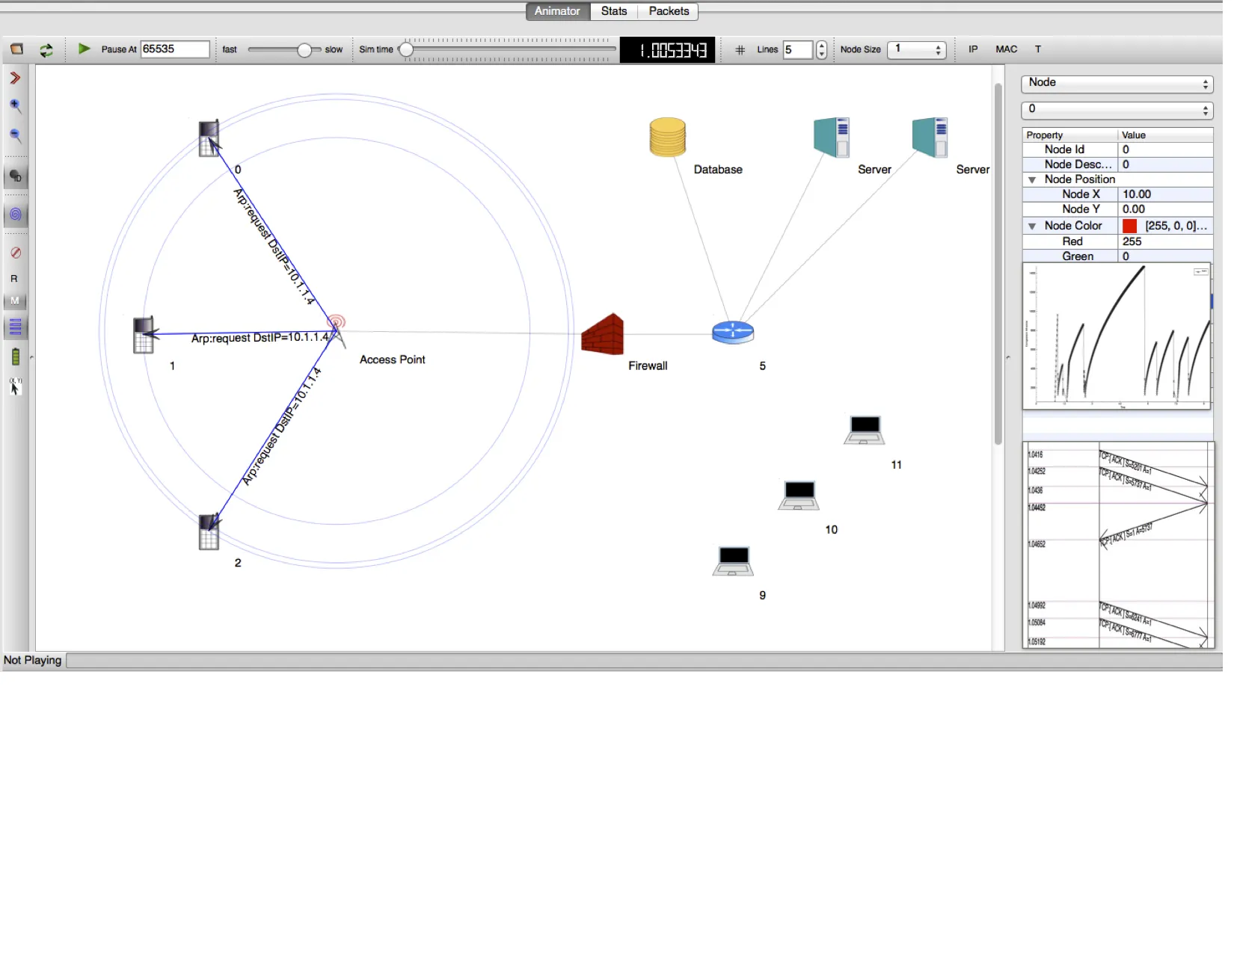Viewport: 1234px width, 953px height.
Task: Click the Pause At input field
Action: coord(176,49)
